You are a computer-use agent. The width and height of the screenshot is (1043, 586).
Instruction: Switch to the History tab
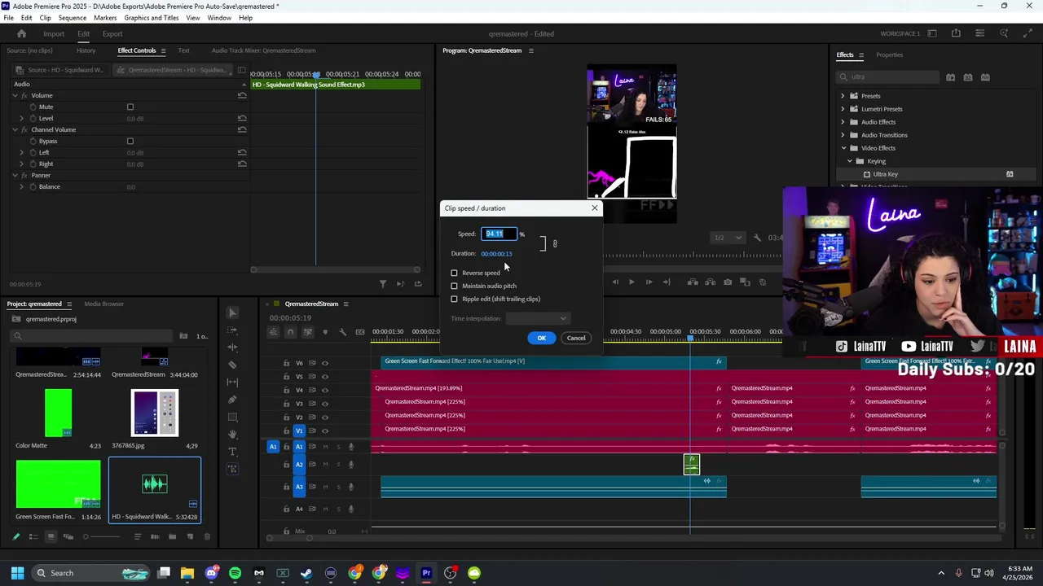point(86,50)
